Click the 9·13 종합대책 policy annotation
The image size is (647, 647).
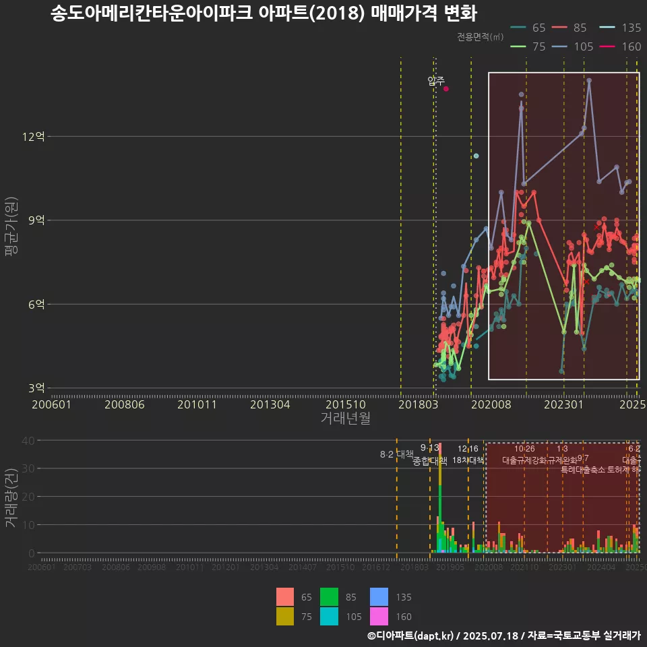point(430,454)
